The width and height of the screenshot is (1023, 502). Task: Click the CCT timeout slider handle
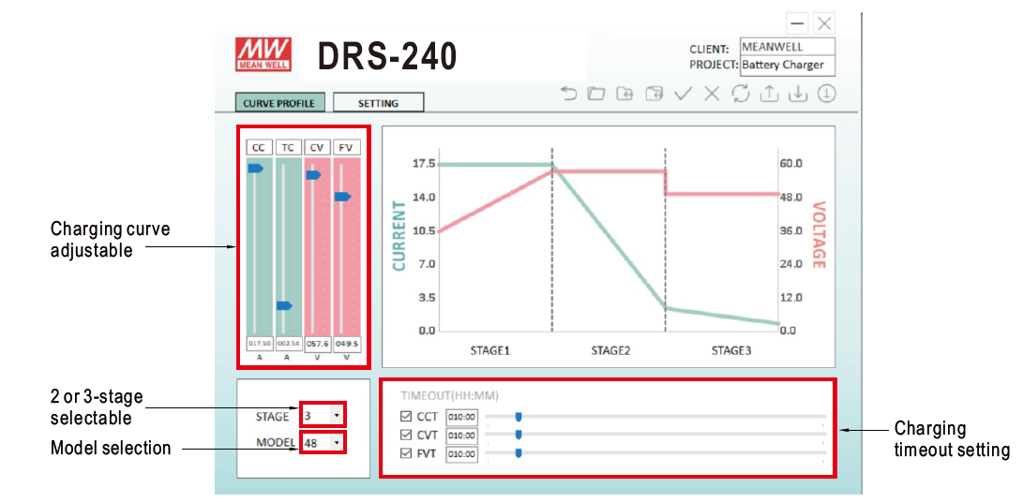519,416
